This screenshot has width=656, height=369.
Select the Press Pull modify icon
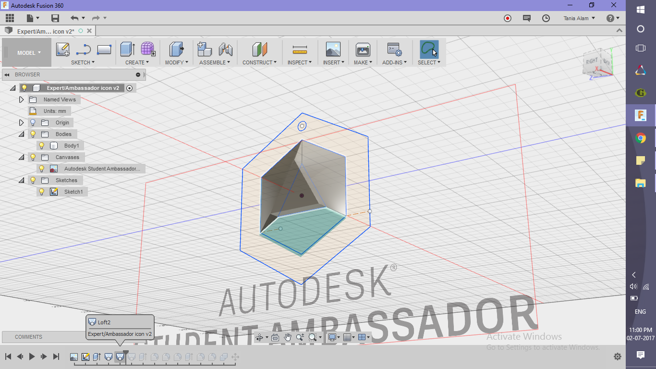[176, 49]
